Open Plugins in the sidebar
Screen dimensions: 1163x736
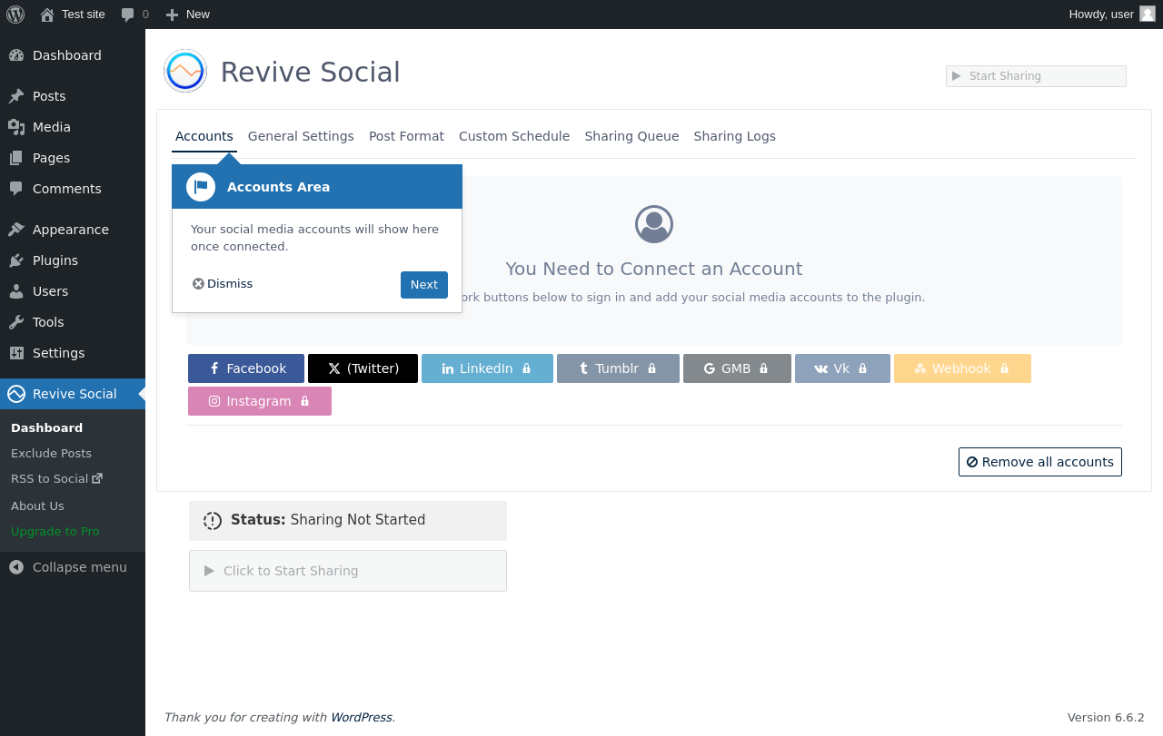(x=55, y=260)
